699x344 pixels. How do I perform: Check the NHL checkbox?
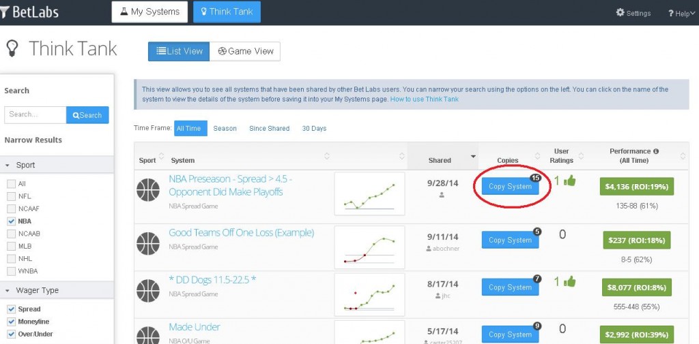[11, 259]
